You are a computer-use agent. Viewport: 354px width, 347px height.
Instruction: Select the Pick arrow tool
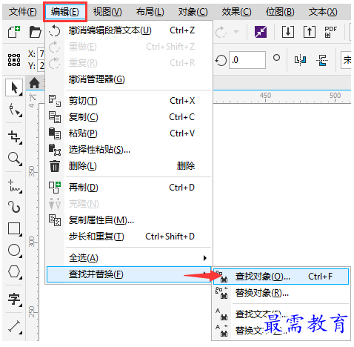(14, 87)
